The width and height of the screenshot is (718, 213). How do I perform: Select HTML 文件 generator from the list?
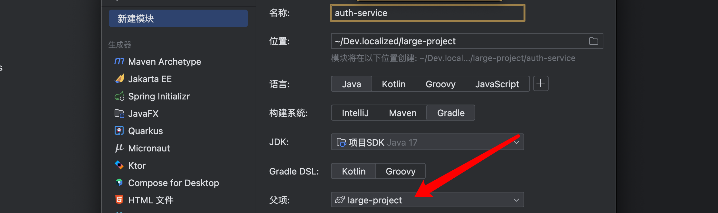(151, 200)
